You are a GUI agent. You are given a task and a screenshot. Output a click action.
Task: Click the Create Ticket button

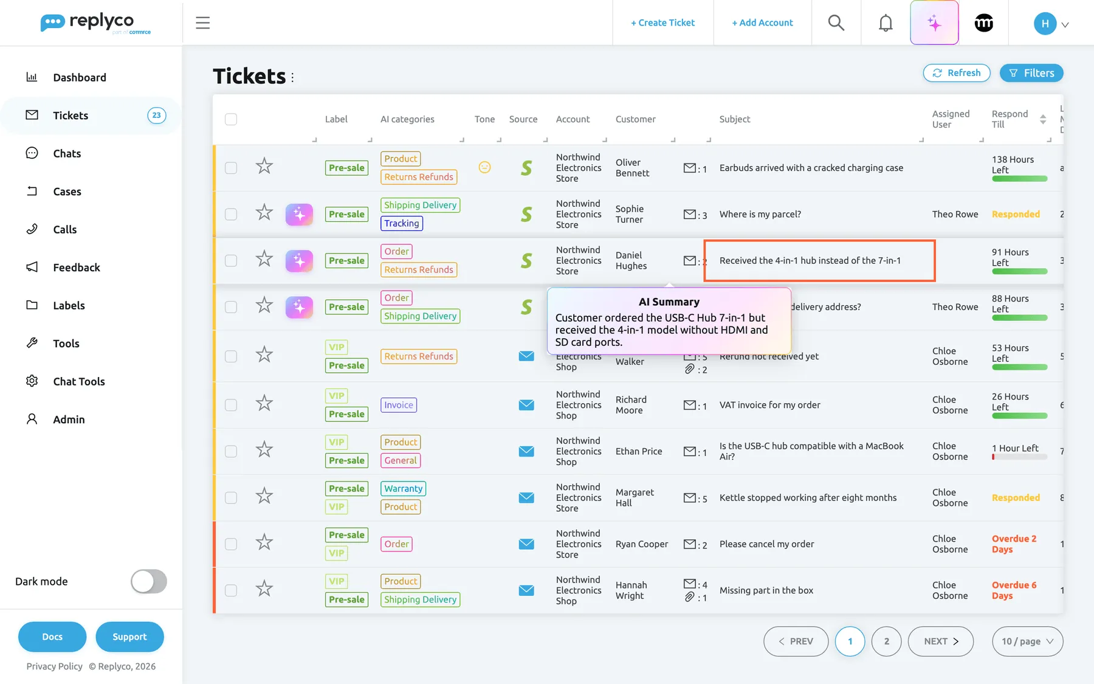point(662,23)
